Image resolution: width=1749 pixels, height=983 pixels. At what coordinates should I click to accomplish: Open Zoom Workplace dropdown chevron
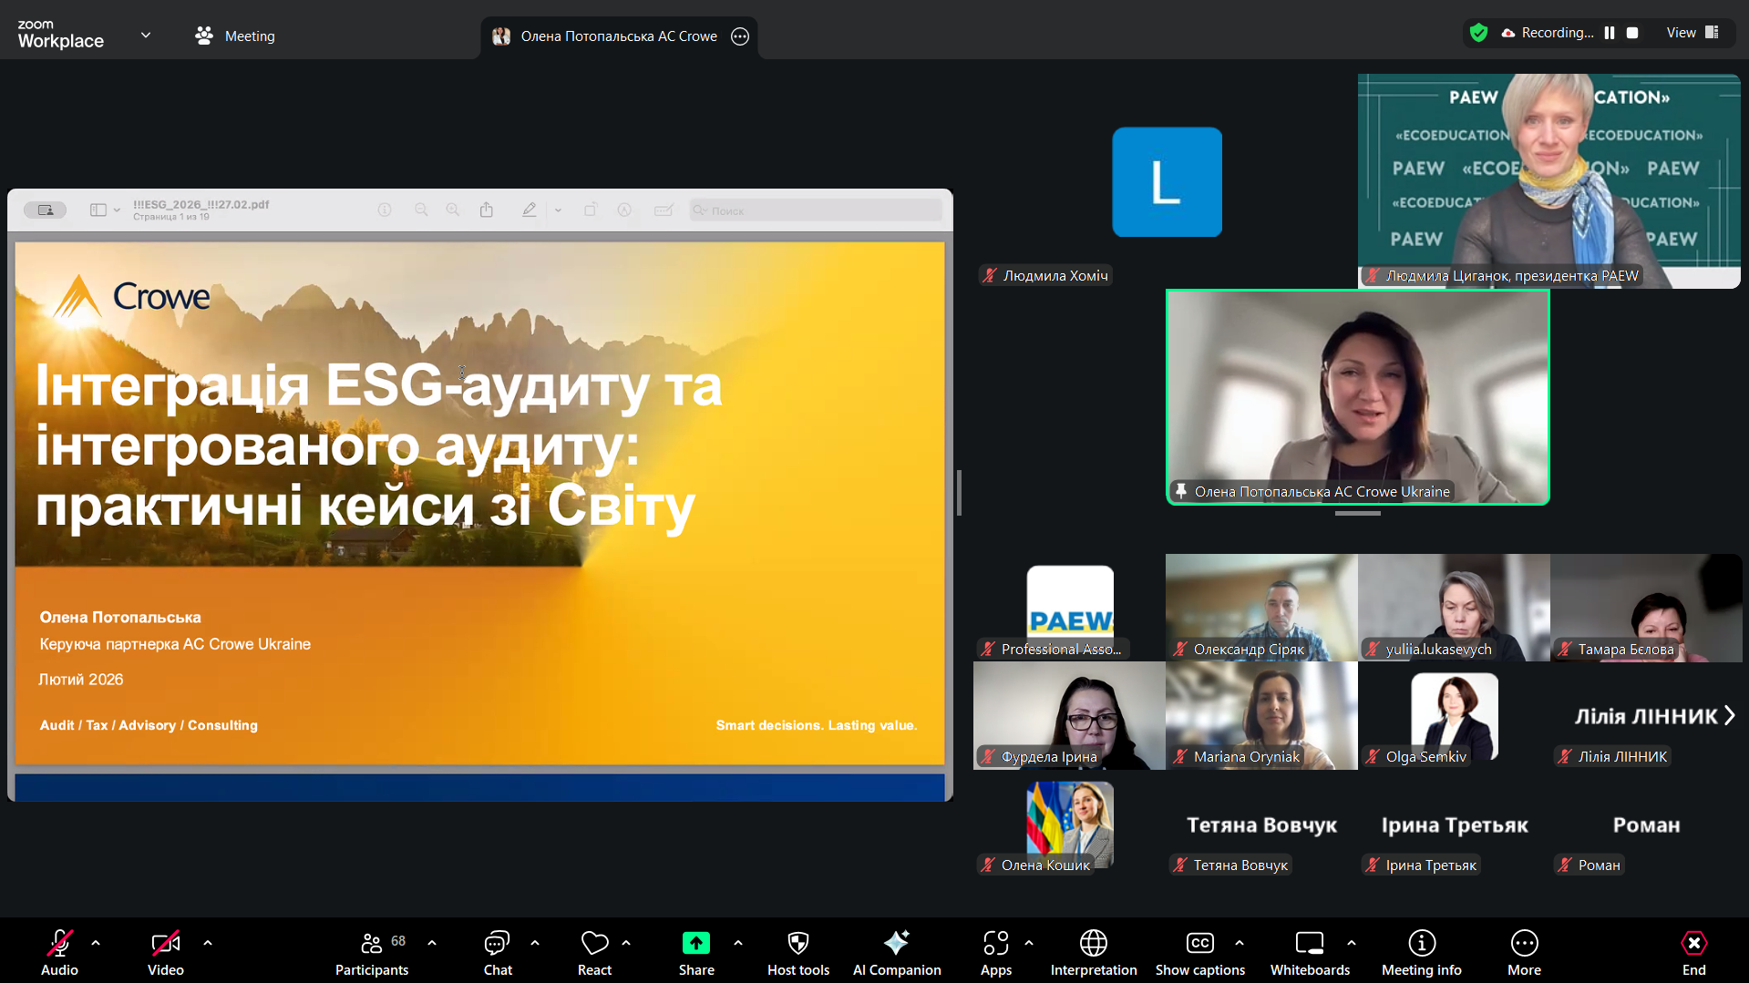coord(146,36)
